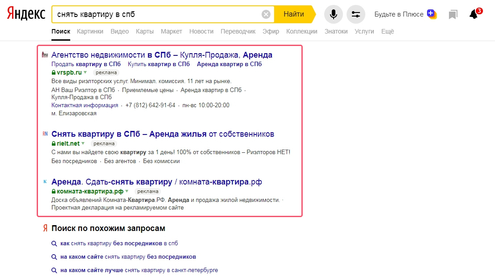The width and height of the screenshot is (495, 277).
Task: Expand the dropdown arrow after комната-квартира.рф
Action: pos(127,191)
